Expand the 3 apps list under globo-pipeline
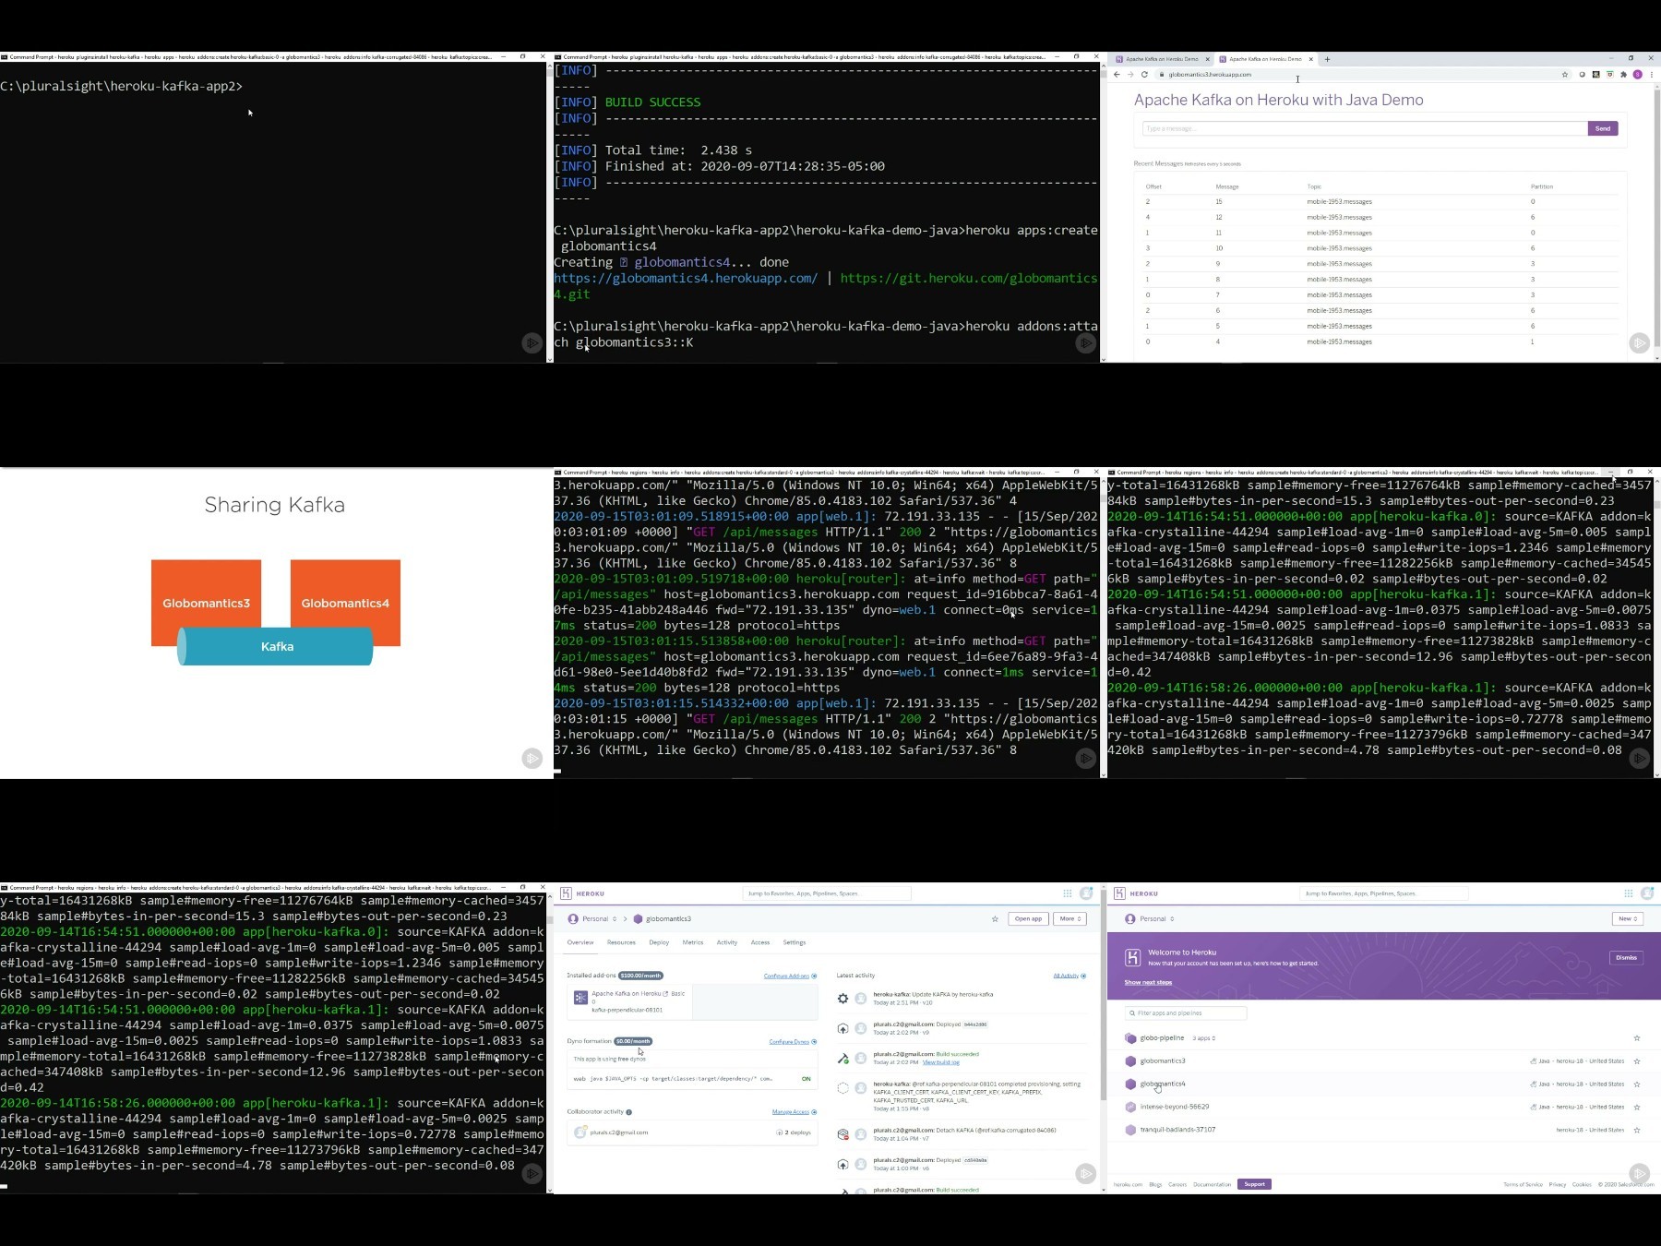 [x=1203, y=1038]
